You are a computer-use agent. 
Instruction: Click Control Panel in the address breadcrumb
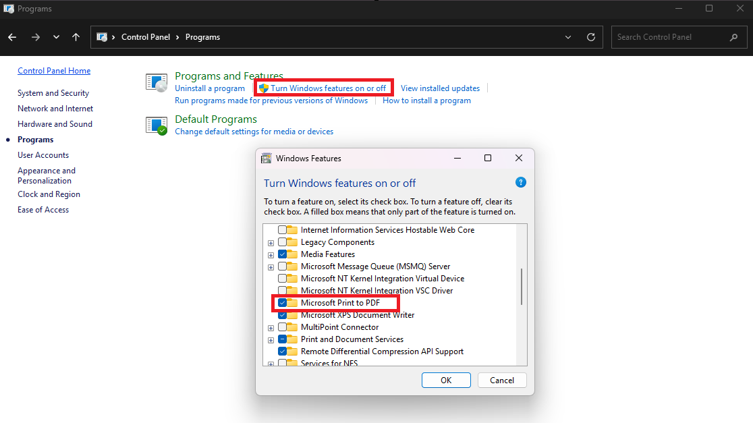point(146,37)
